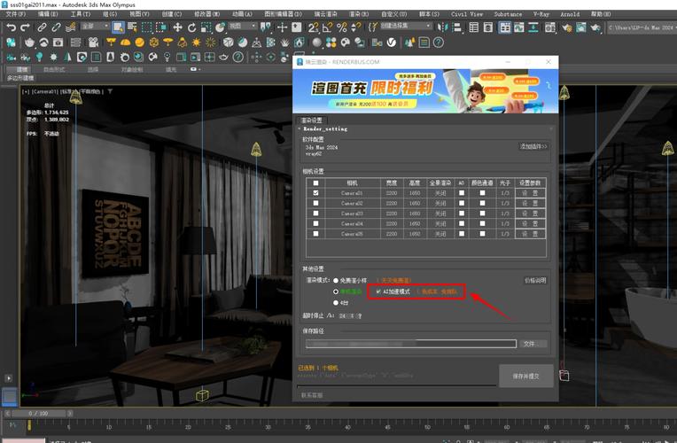Open the 创建选择集 named selection dropdown
Image resolution: width=677 pixels, height=443 pixels.
click(x=406, y=27)
